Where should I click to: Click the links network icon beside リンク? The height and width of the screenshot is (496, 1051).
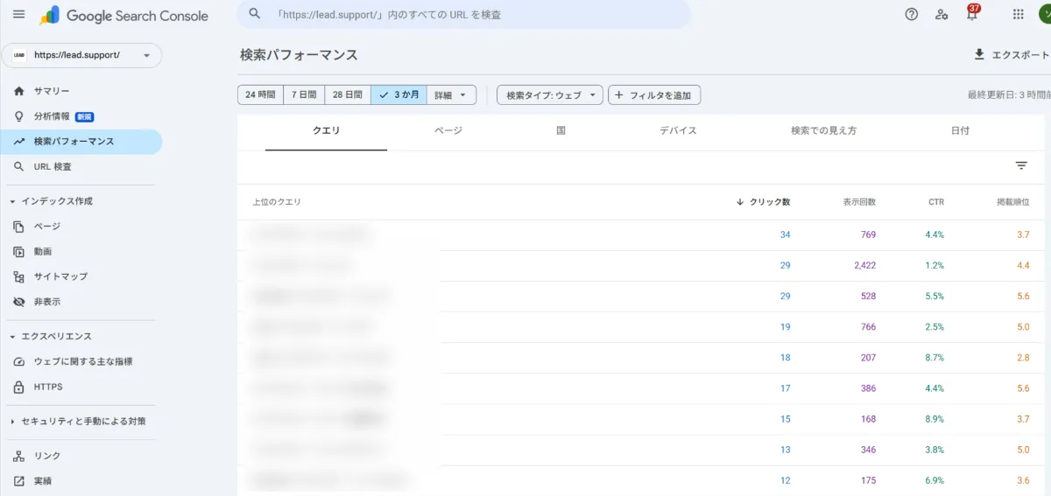point(19,456)
